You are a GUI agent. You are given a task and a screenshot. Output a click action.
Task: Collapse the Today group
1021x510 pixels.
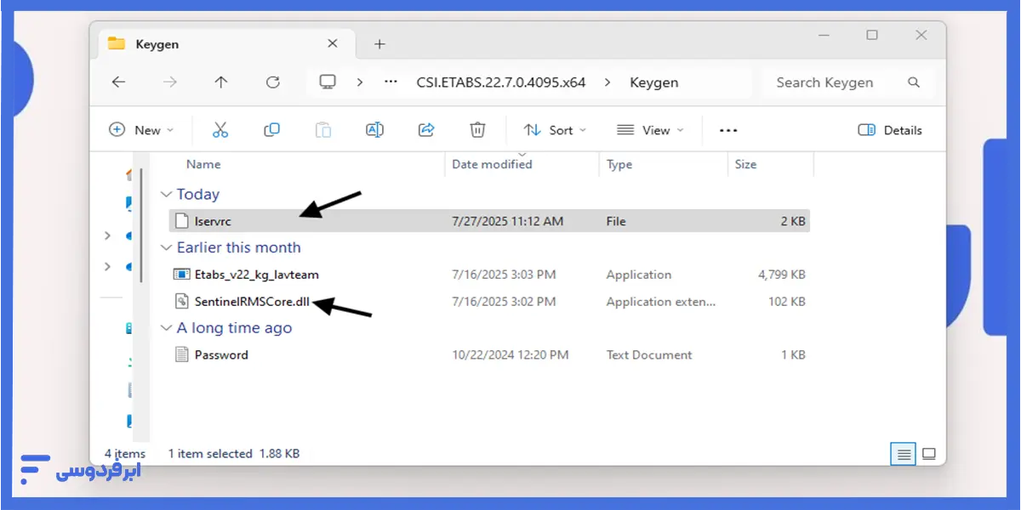tap(166, 195)
